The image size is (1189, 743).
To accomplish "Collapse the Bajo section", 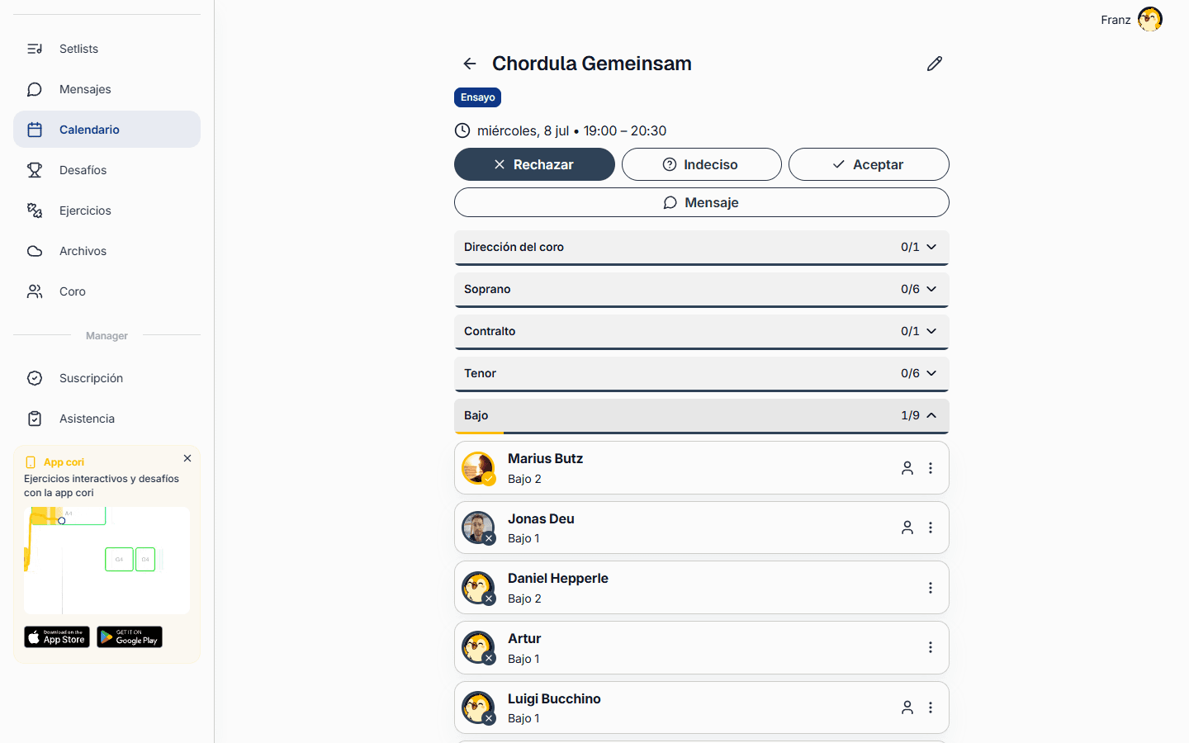I will pyautogui.click(x=702, y=416).
